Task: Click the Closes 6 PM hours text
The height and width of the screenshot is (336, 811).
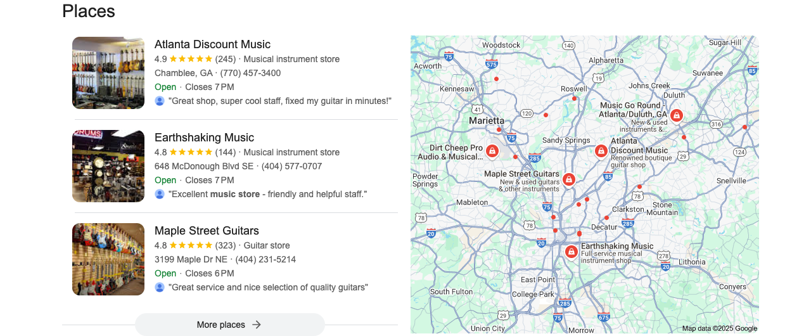Action: [210, 273]
